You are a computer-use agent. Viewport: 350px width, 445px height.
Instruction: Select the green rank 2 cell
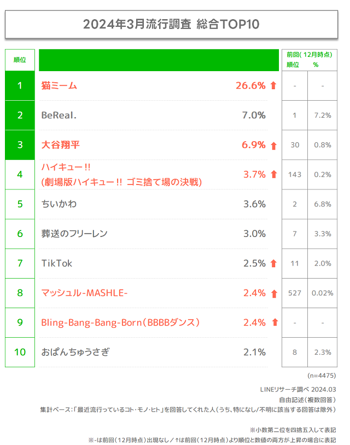(x=20, y=115)
